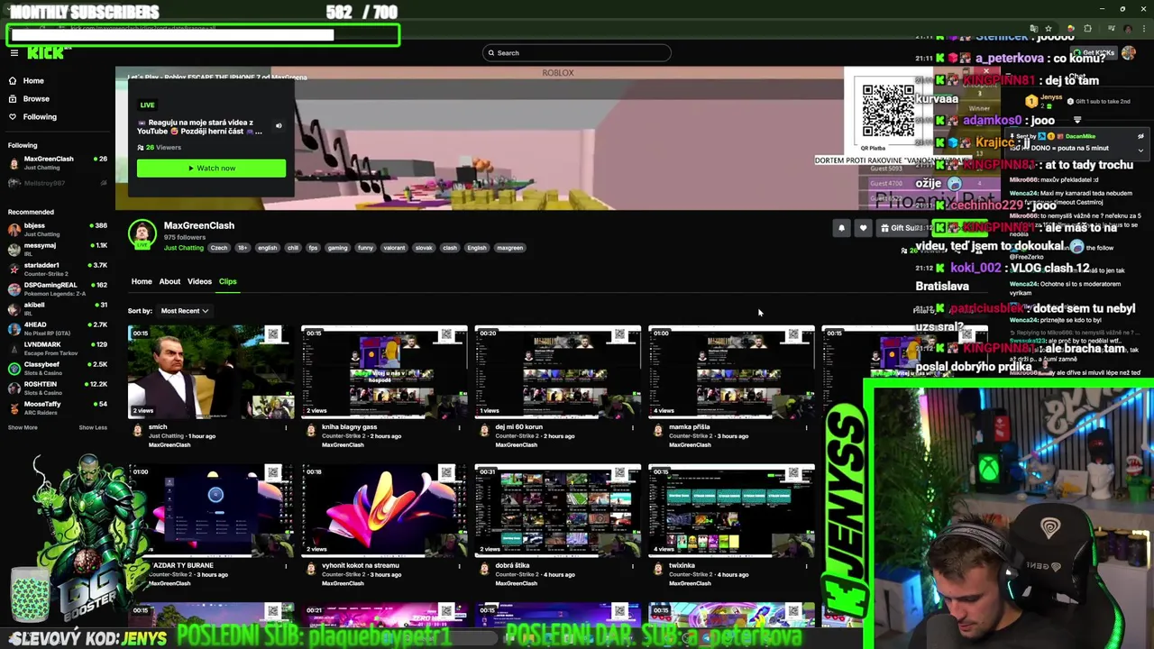Open recommended channel starladder1
1154x649 pixels.
tap(57, 269)
